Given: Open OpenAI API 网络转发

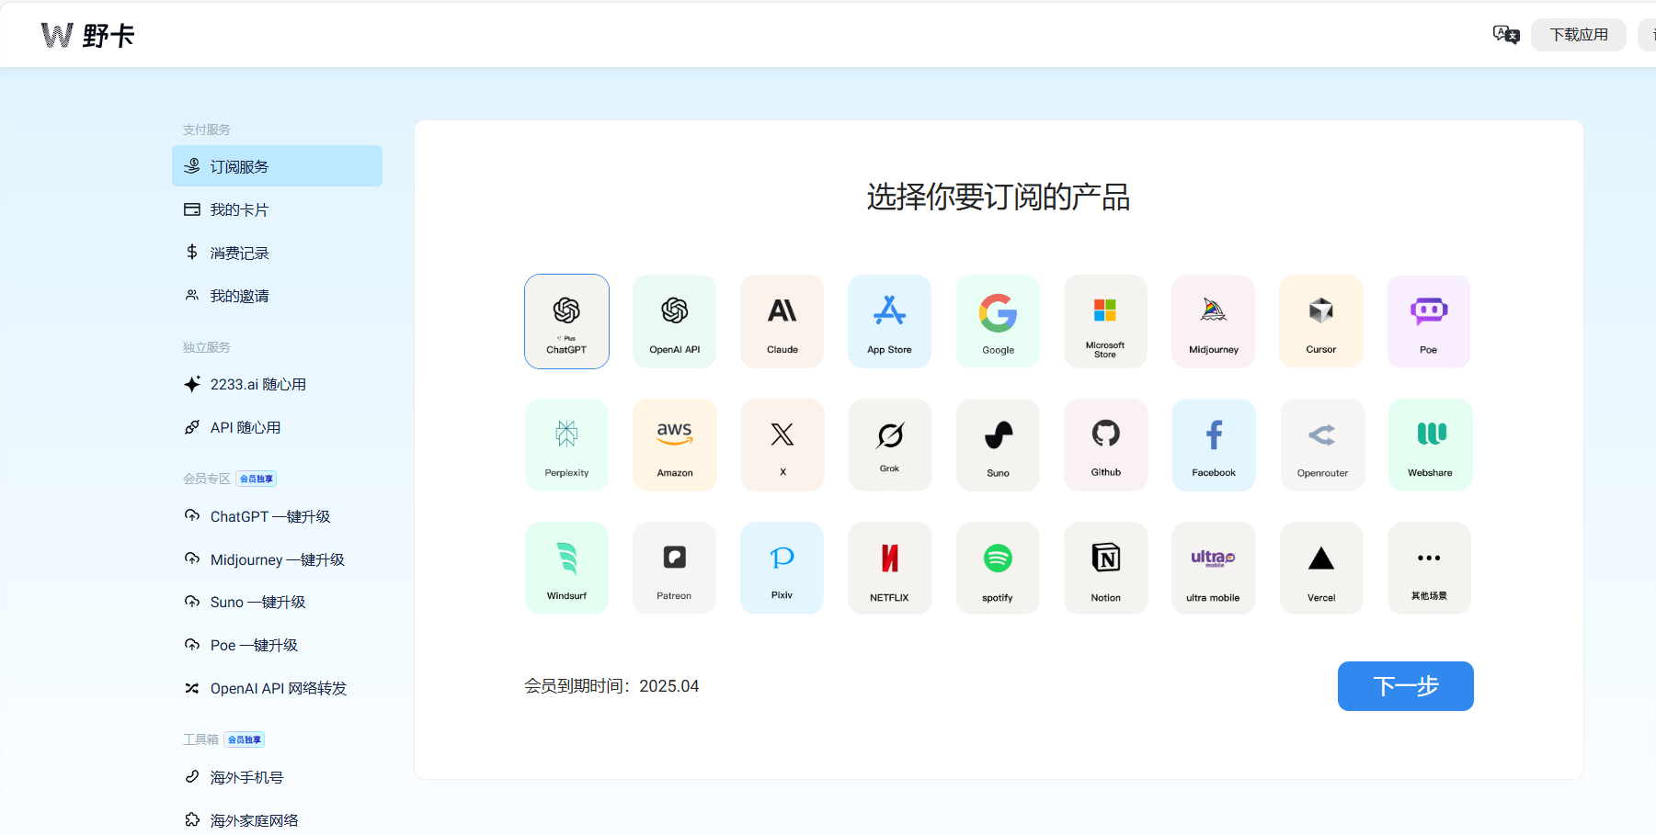Looking at the screenshot, I should (277, 688).
